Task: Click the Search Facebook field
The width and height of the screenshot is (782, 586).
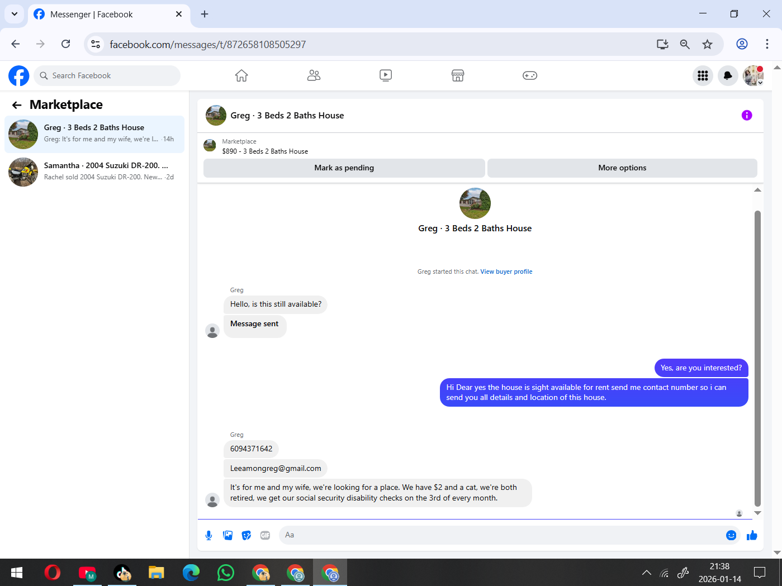Action: point(107,75)
